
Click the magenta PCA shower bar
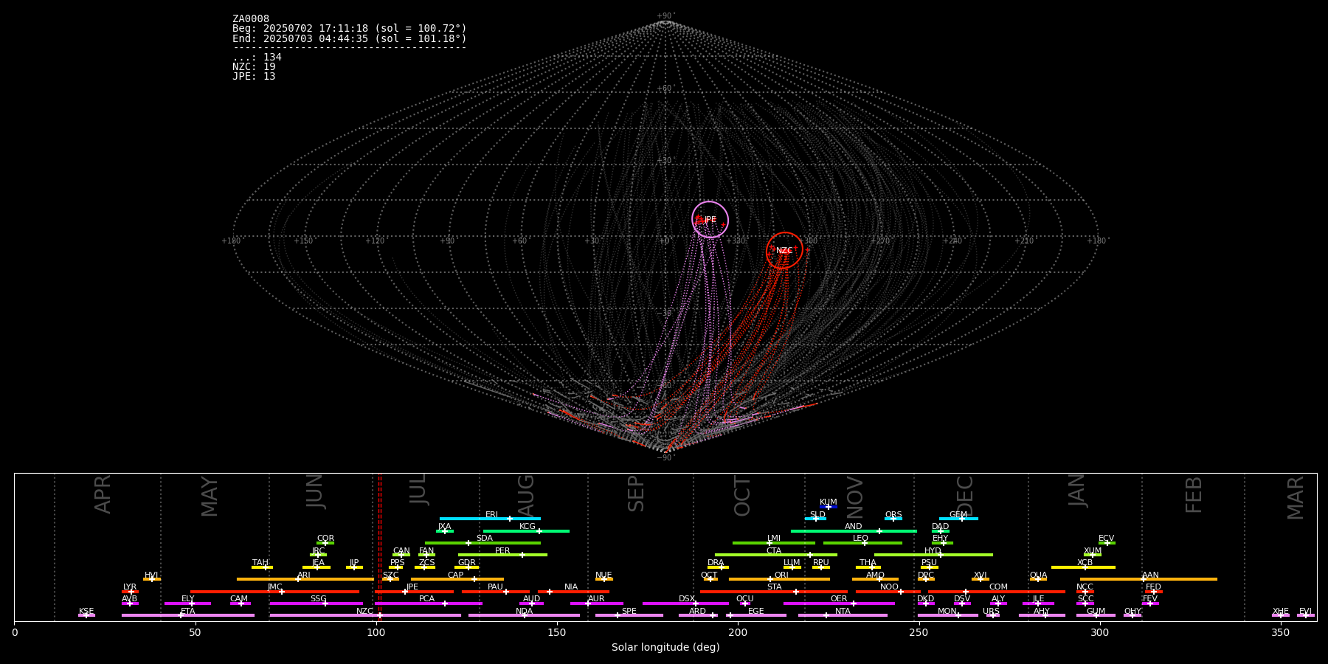point(429,604)
